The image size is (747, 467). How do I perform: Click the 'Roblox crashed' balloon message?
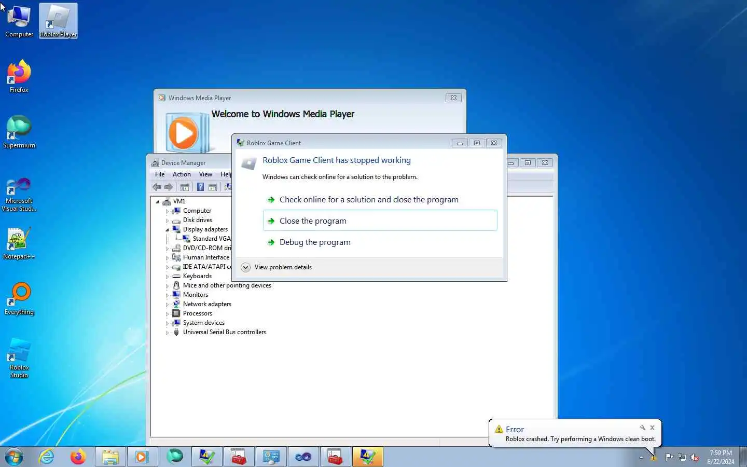click(580, 439)
